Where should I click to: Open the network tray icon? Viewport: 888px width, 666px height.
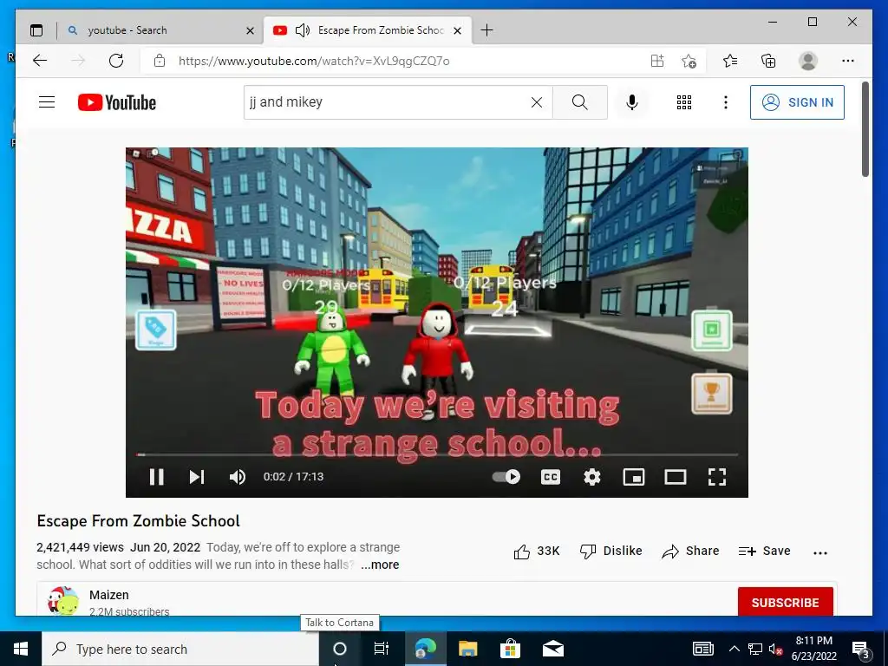point(755,649)
